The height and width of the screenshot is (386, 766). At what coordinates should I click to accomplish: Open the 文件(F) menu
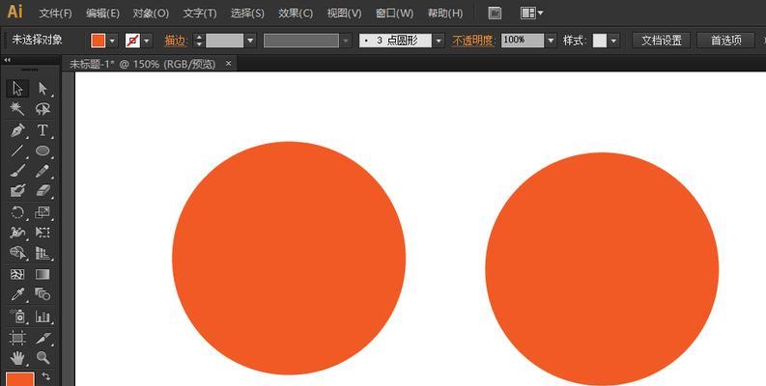tap(56, 14)
